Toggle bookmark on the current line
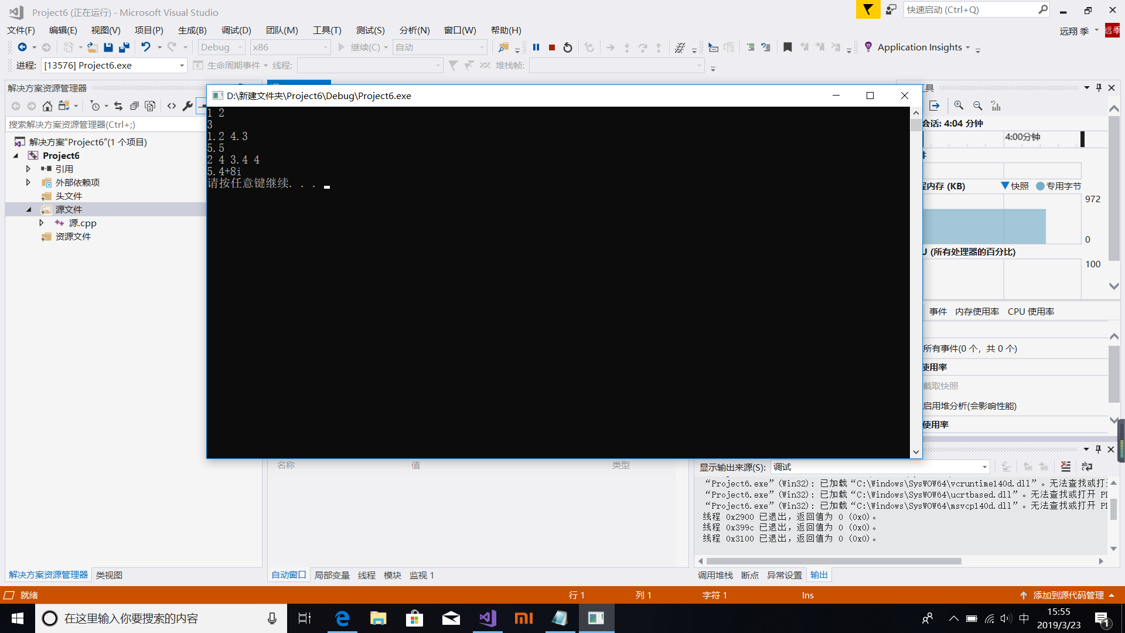The image size is (1125, 633). click(787, 47)
